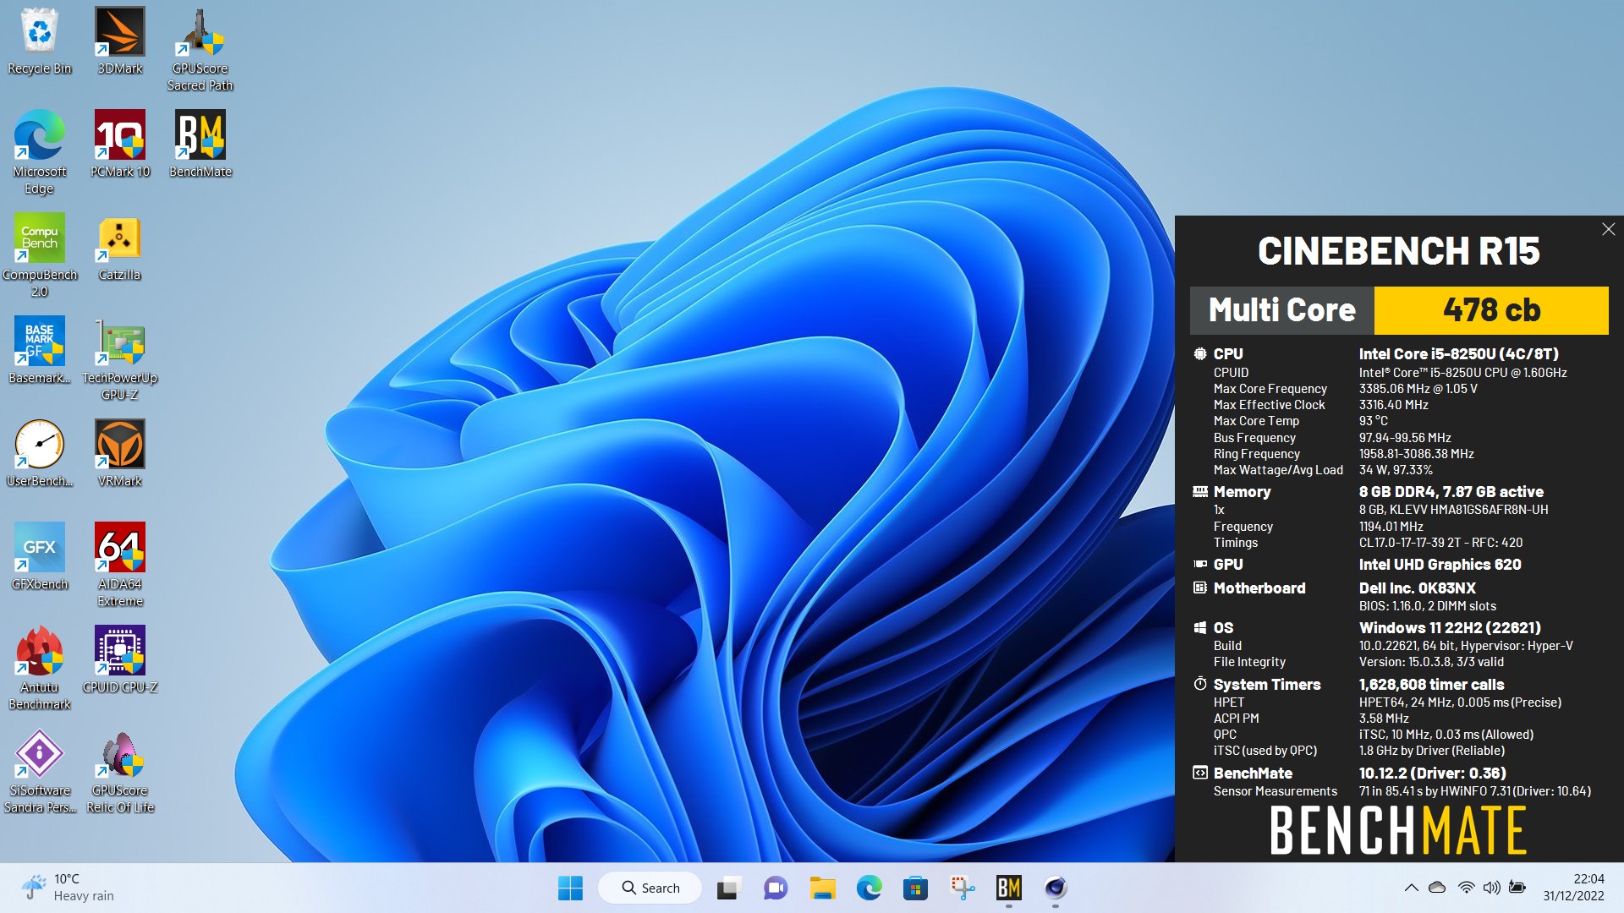Click the 8 GB DDR4, 7.87 GB active value

1451,492
